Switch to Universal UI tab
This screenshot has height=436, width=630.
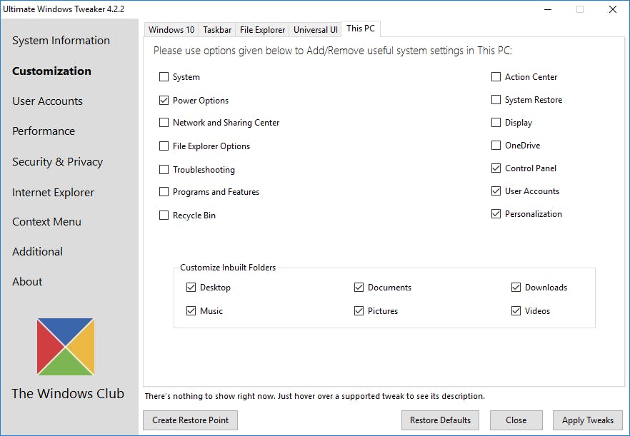(x=316, y=30)
